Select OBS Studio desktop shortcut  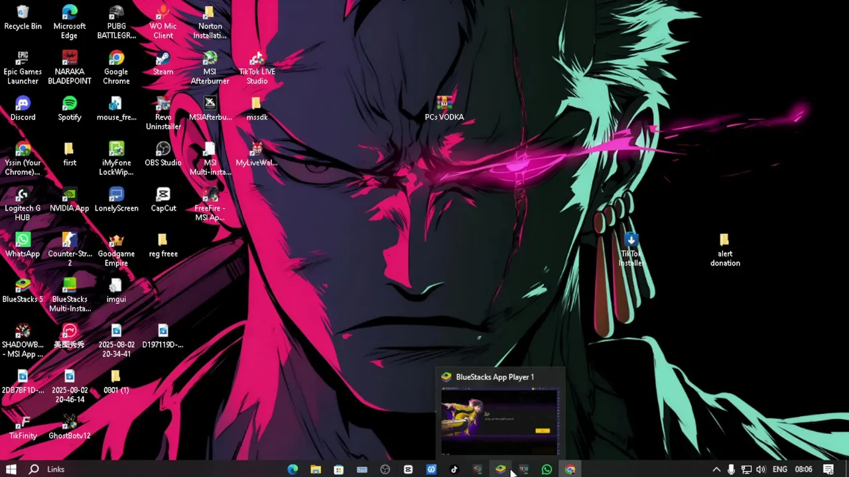click(x=163, y=155)
